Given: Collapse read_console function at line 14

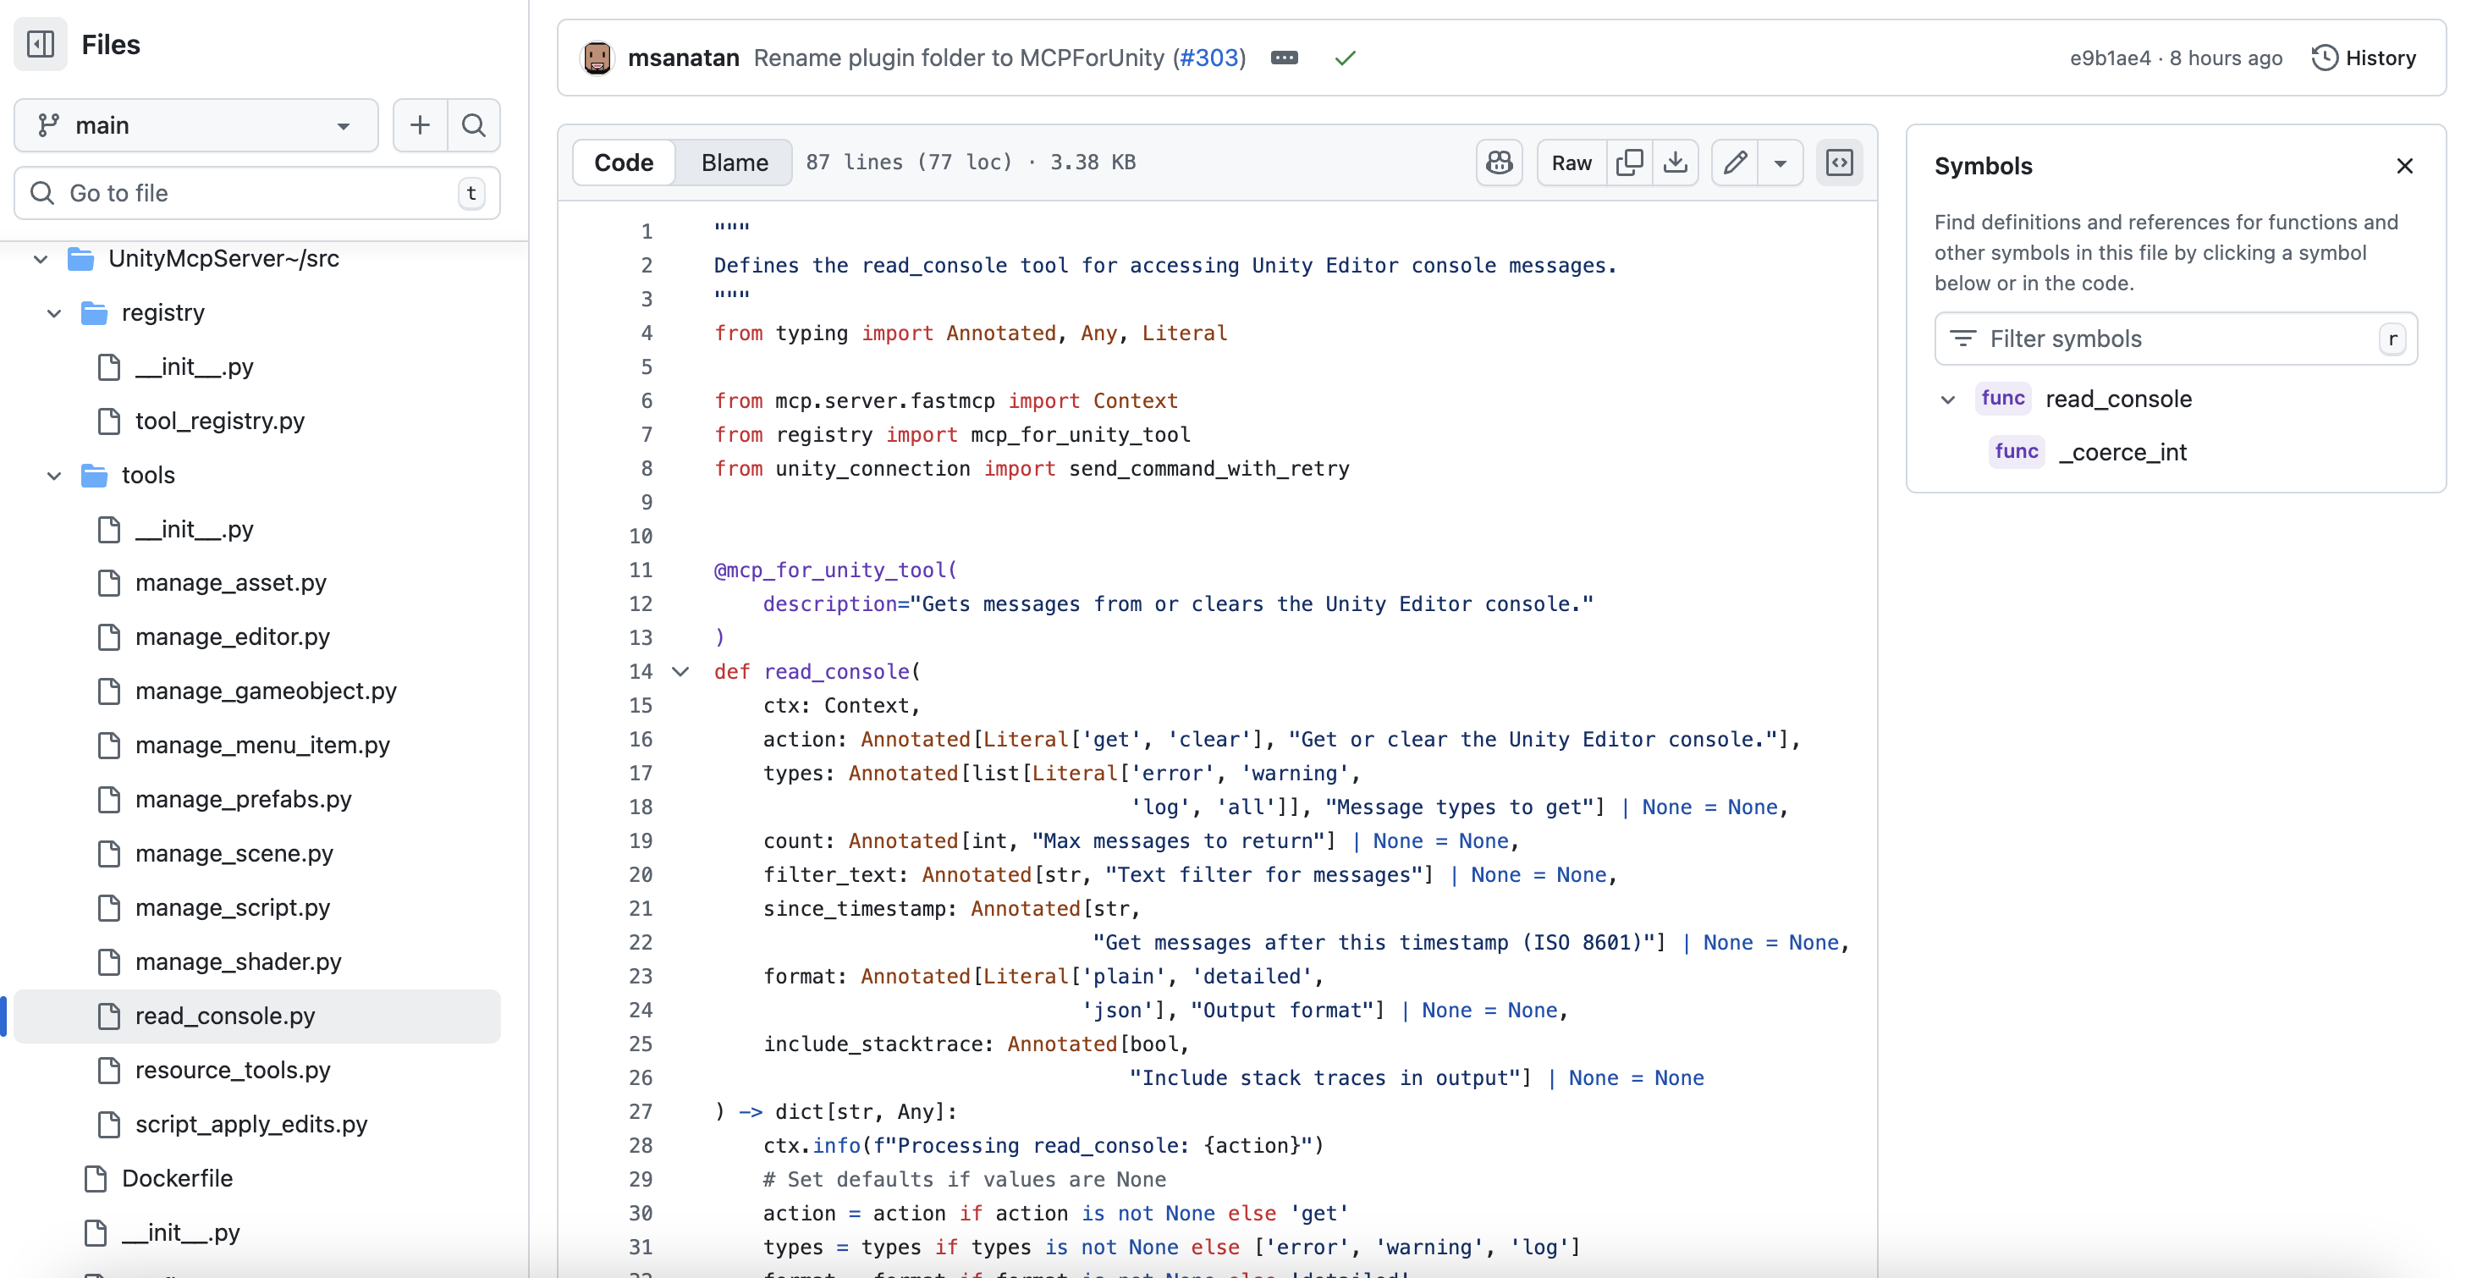Looking at the screenshot, I should click(680, 672).
